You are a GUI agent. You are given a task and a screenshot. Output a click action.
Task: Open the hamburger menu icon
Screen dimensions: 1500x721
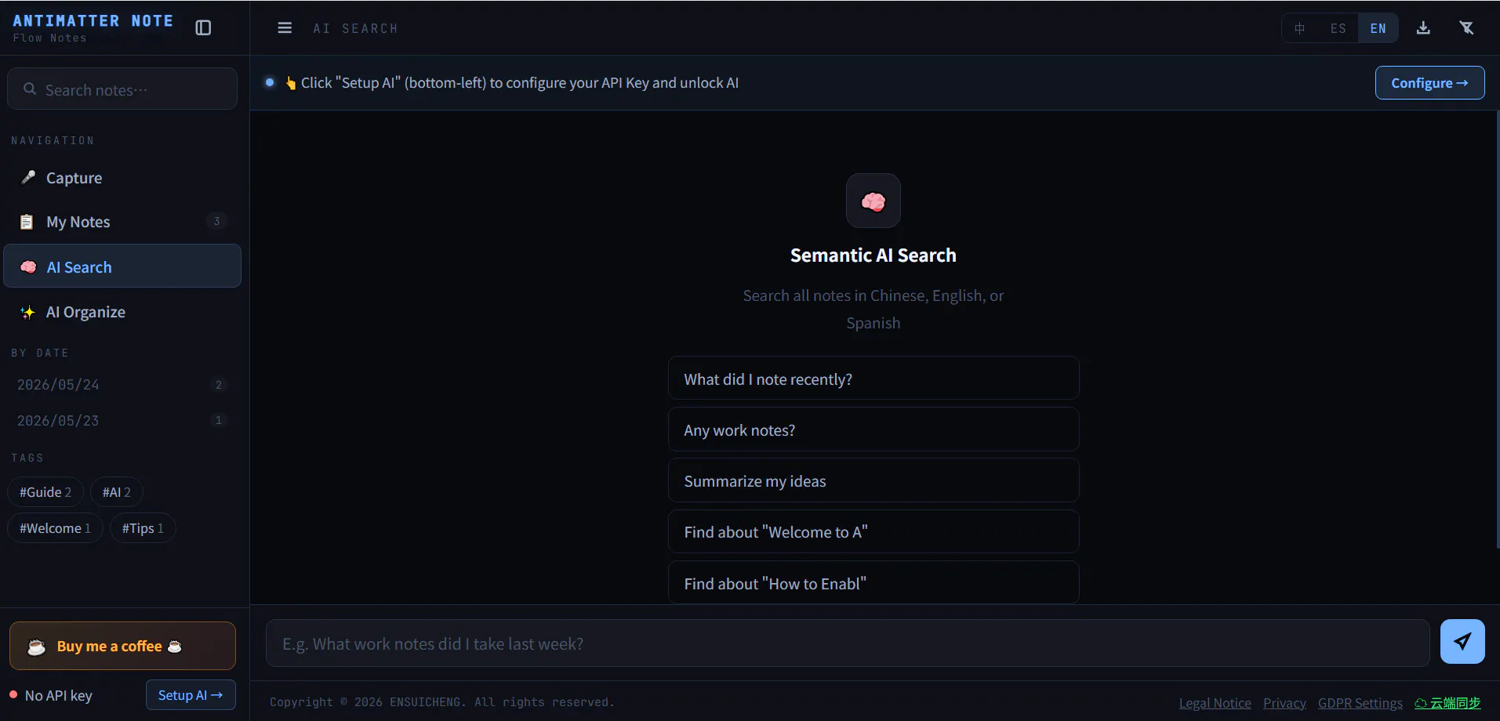pyautogui.click(x=285, y=28)
